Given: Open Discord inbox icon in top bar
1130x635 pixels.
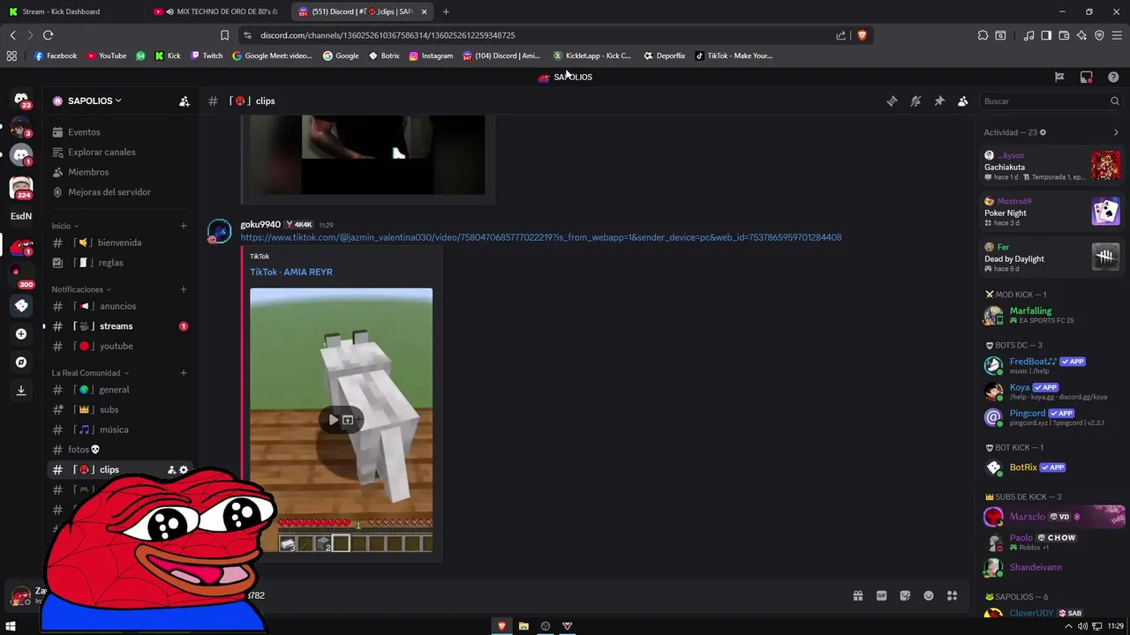Looking at the screenshot, I should [1086, 77].
